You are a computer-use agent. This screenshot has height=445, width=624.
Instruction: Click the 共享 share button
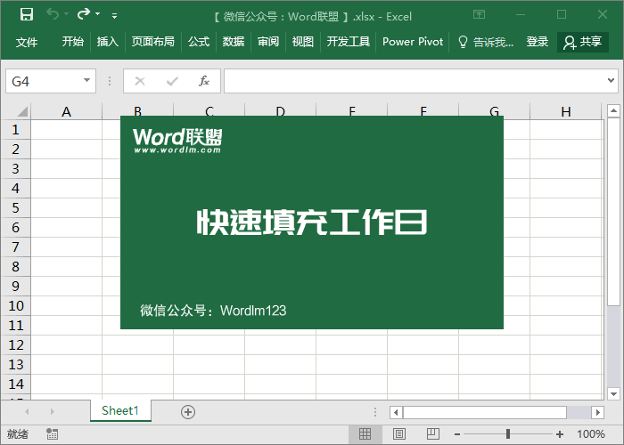tap(583, 42)
